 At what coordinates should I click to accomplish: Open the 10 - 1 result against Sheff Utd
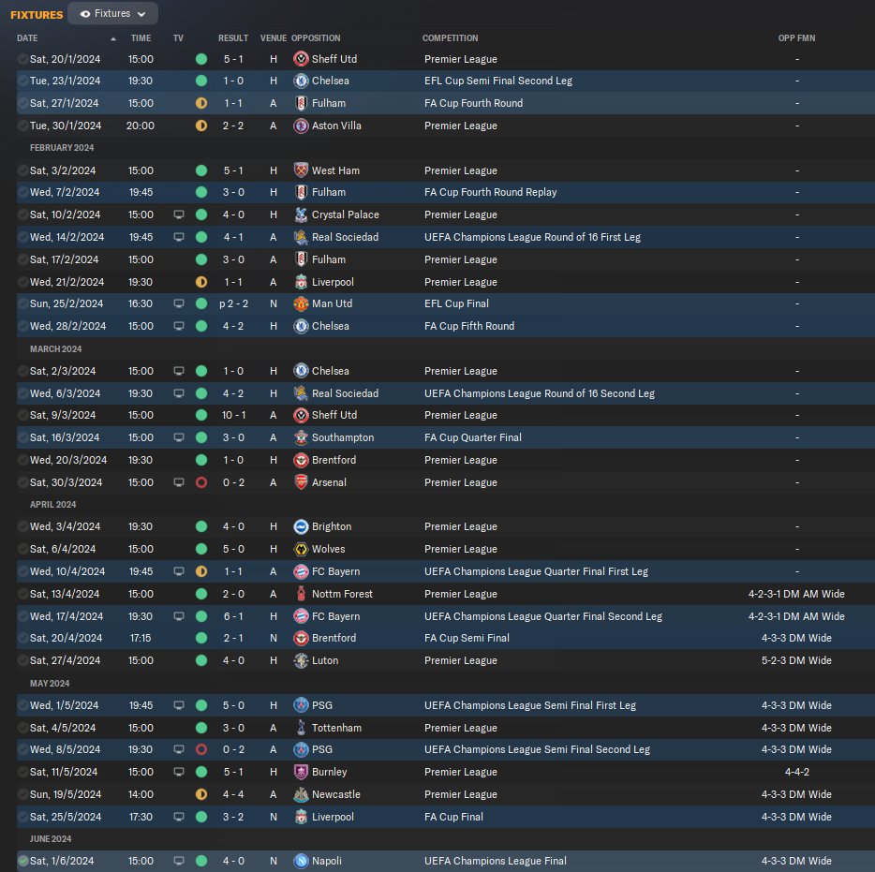pyautogui.click(x=233, y=415)
